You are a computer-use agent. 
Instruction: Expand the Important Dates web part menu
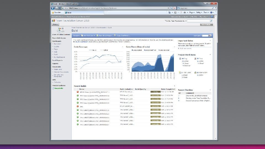click(210, 41)
